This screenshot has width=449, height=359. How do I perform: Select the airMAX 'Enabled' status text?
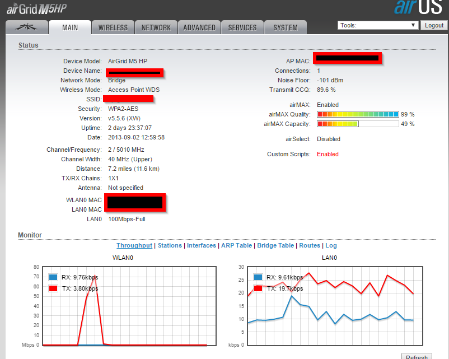coord(328,105)
